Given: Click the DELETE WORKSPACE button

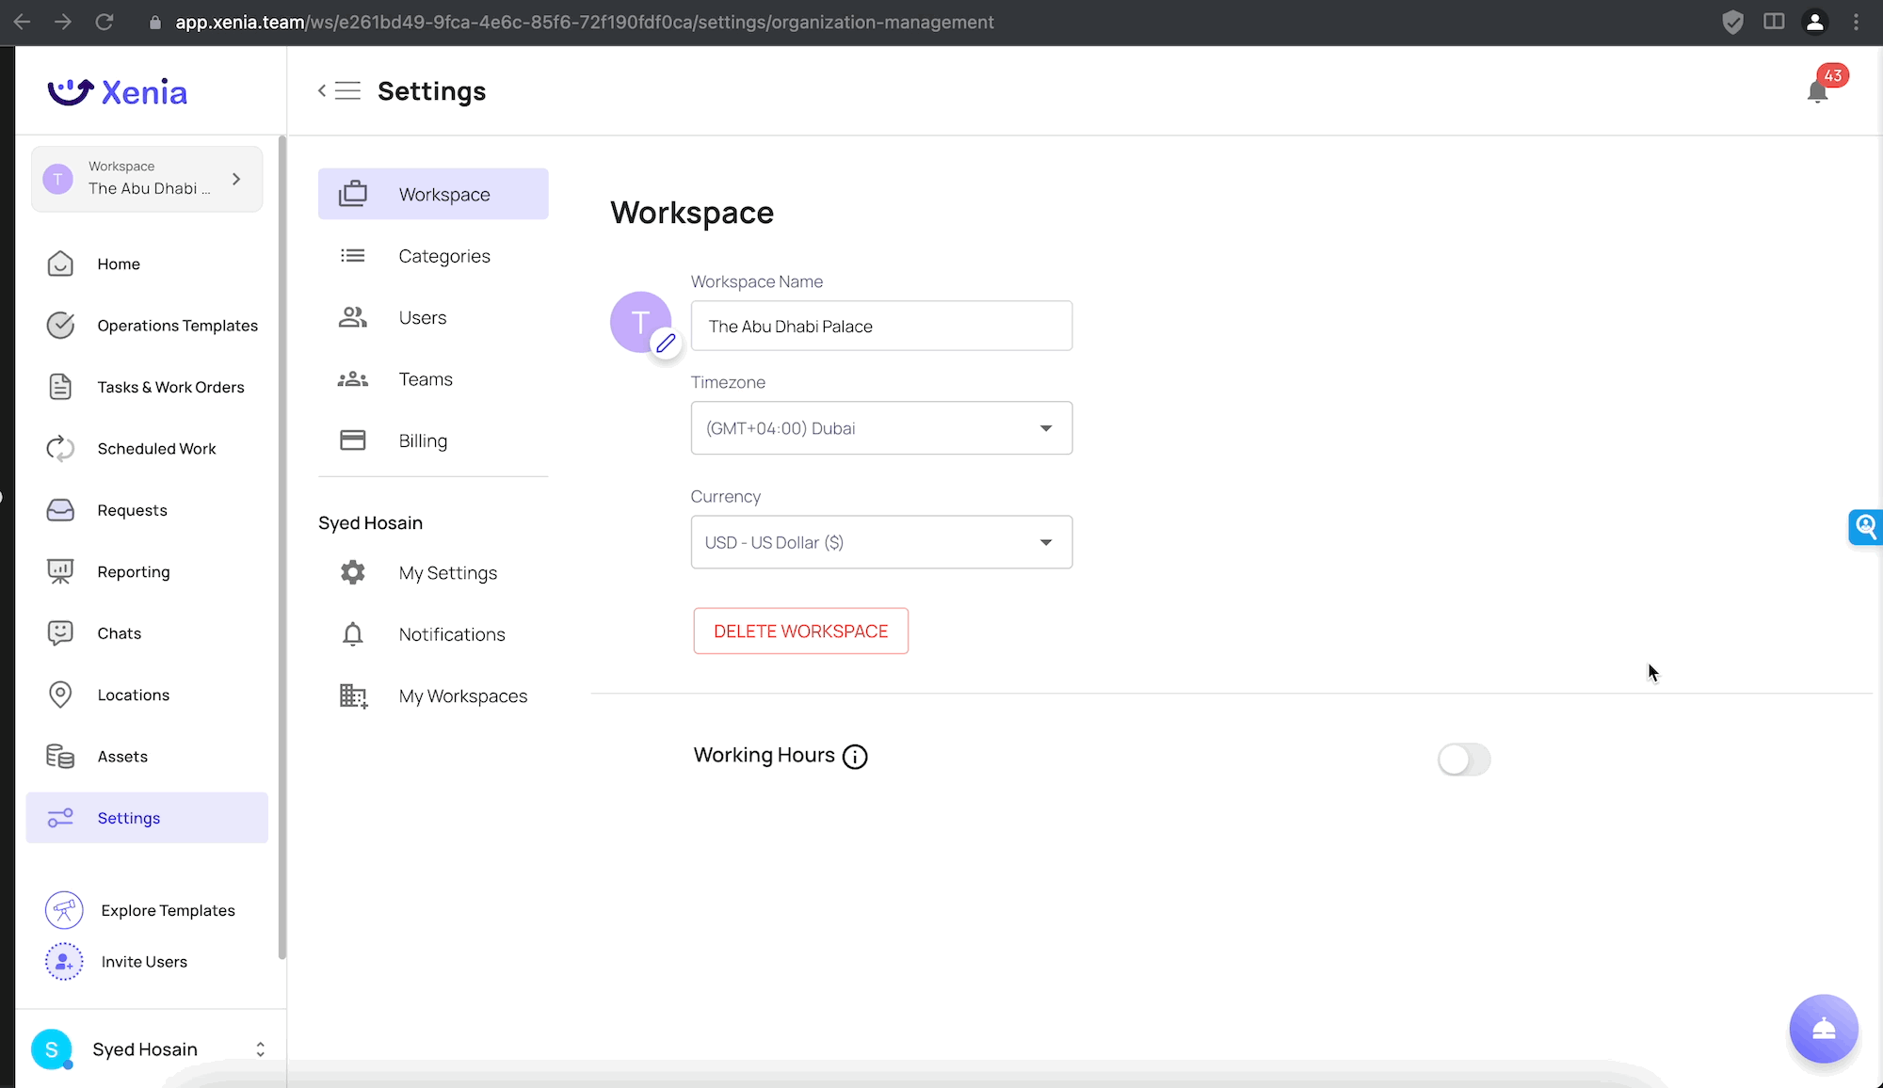Looking at the screenshot, I should coord(801,631).
